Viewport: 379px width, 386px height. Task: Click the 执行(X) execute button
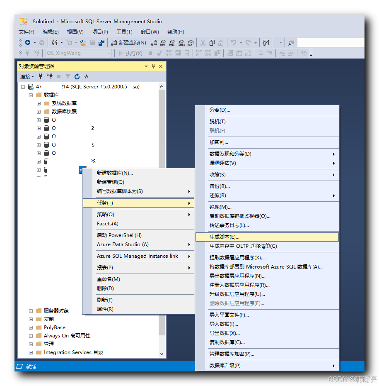[x=130, y=53]
